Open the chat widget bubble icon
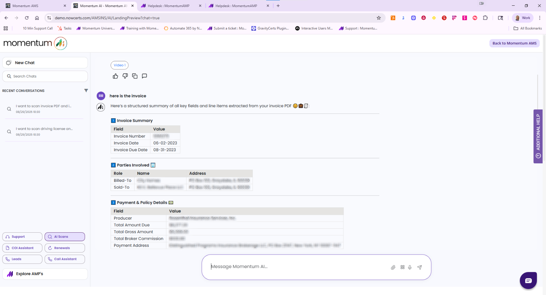The image size is (546, 295). (528, 281)
